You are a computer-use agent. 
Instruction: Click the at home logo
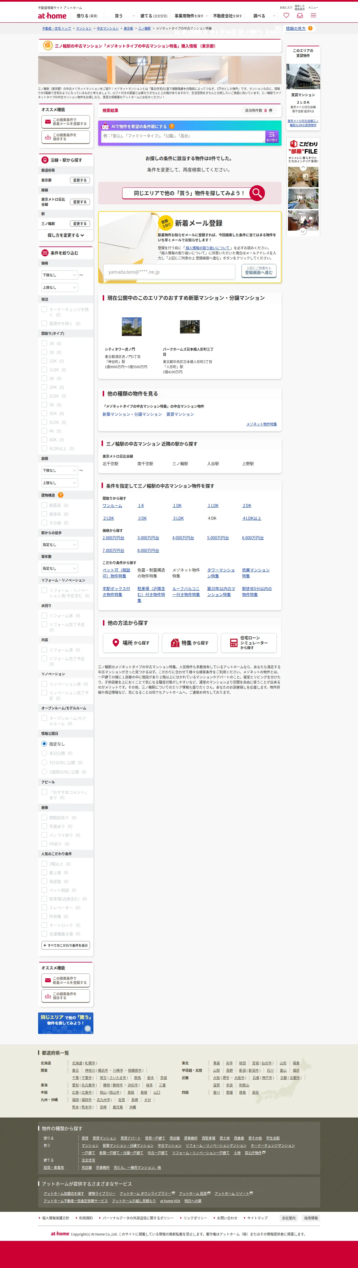point(52,16)
